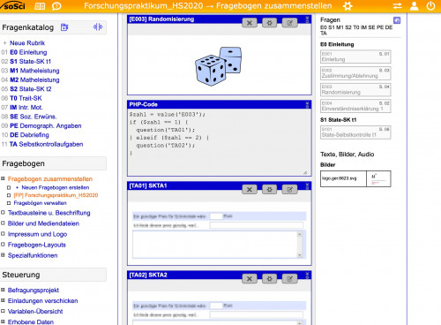Remove the E003 Randomisierung element with X
The image size is (441, 325).
click(250, 23)
